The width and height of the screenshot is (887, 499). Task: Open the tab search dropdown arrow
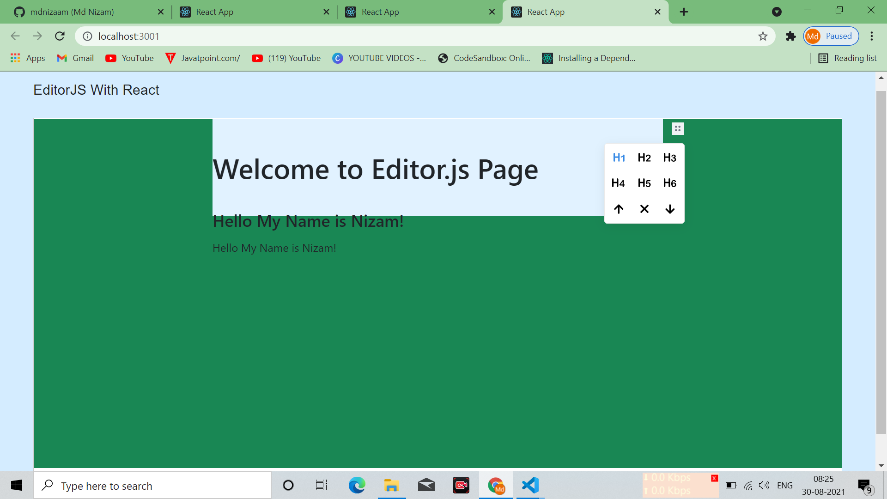(x=777, y=12)
